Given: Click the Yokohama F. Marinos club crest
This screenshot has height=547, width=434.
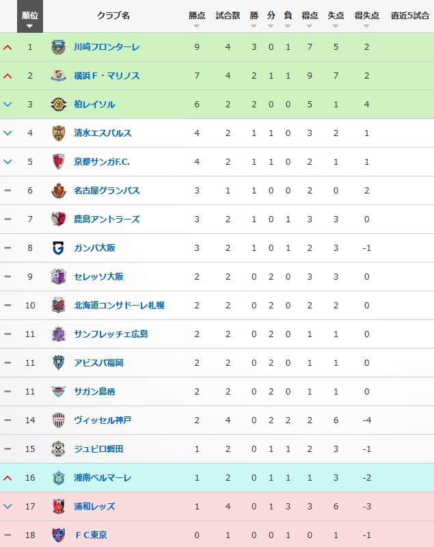Looking at the screenshot, I should point(58,76).
